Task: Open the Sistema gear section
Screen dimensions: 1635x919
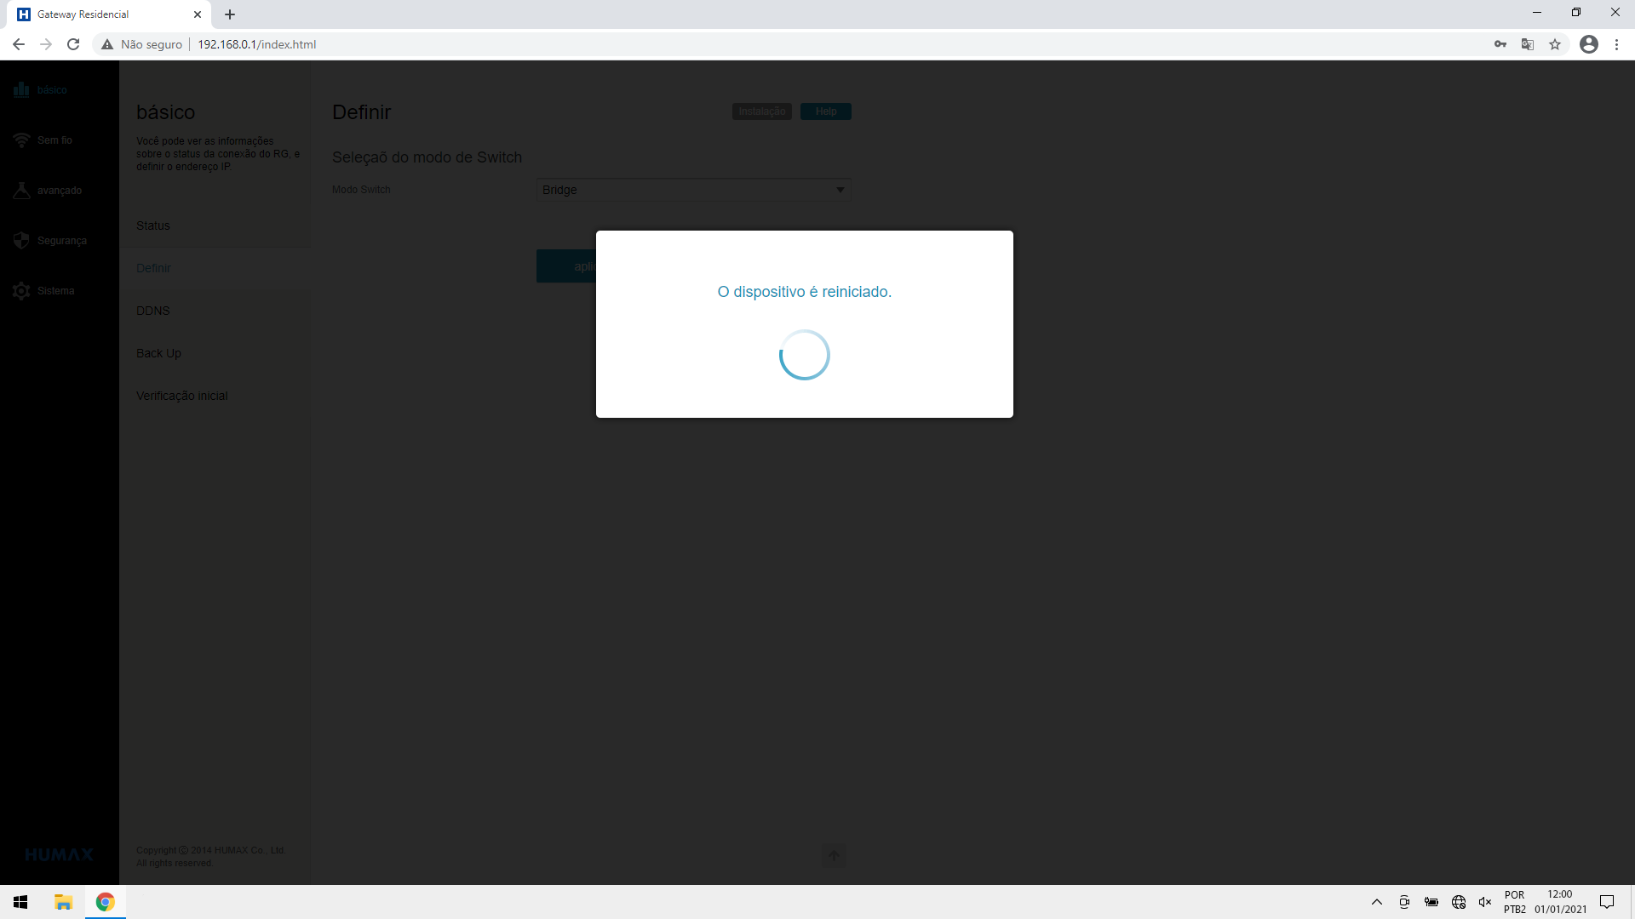Action: pos(43,291)
